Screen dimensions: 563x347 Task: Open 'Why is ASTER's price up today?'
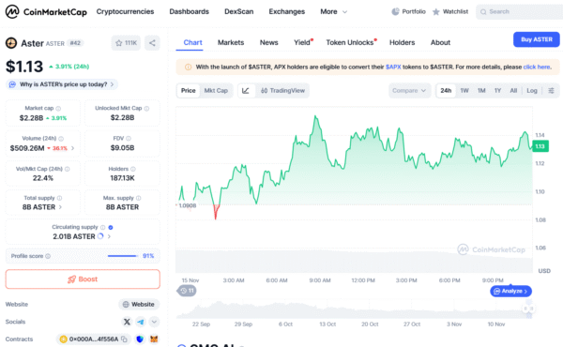click(62, 84)
